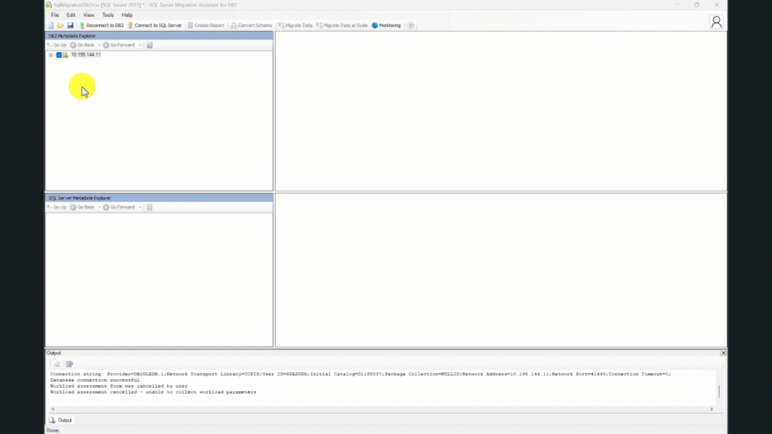772x434 pixels.
Task: Expand the 10.195.144.11 server node
Action: click(x=51, y=55)
